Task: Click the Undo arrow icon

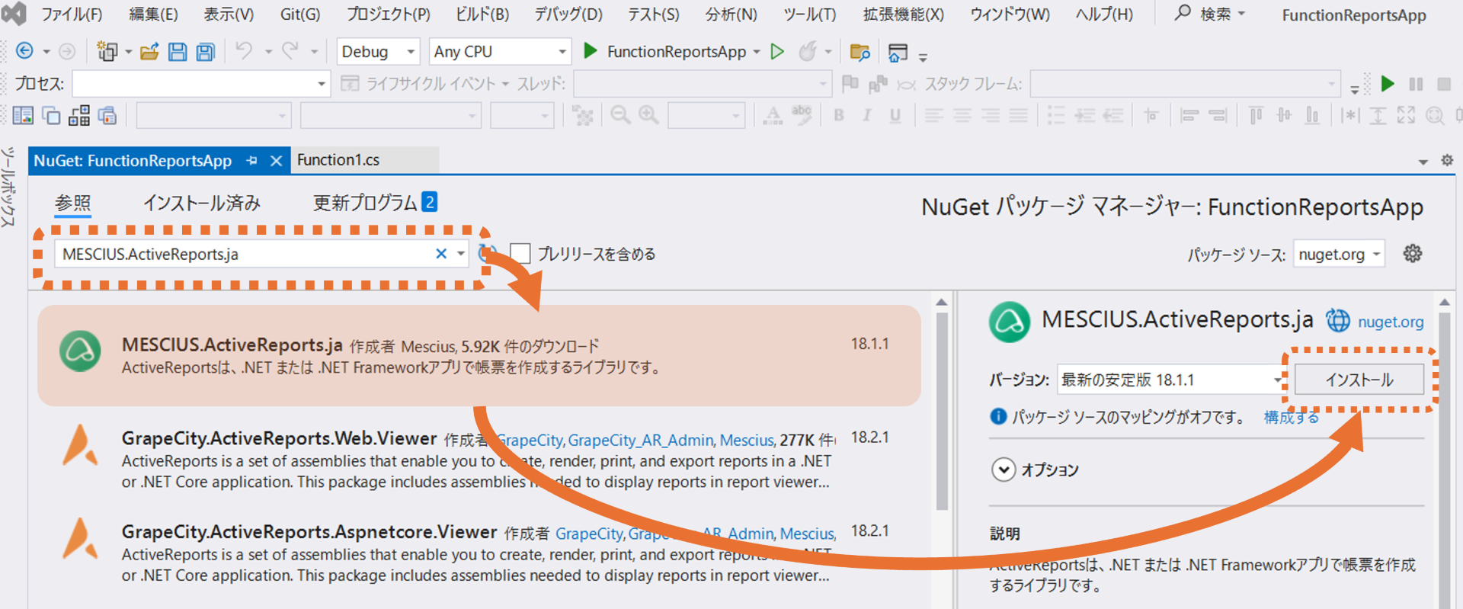Action: 244,51
